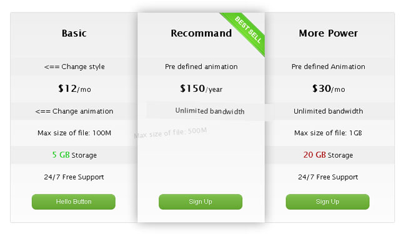Click Sign Up under Recommand plan
The image size is (406, 234).
tap(201, 201)
